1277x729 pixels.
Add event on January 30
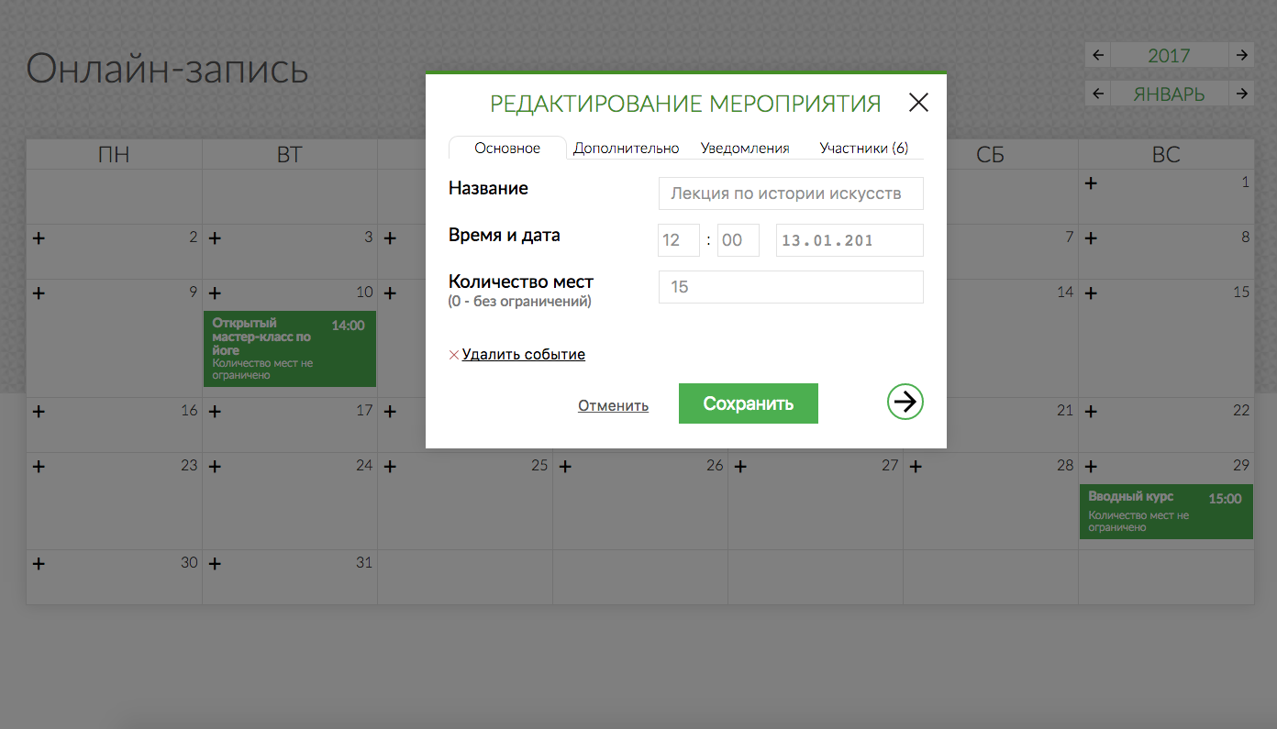39,564
